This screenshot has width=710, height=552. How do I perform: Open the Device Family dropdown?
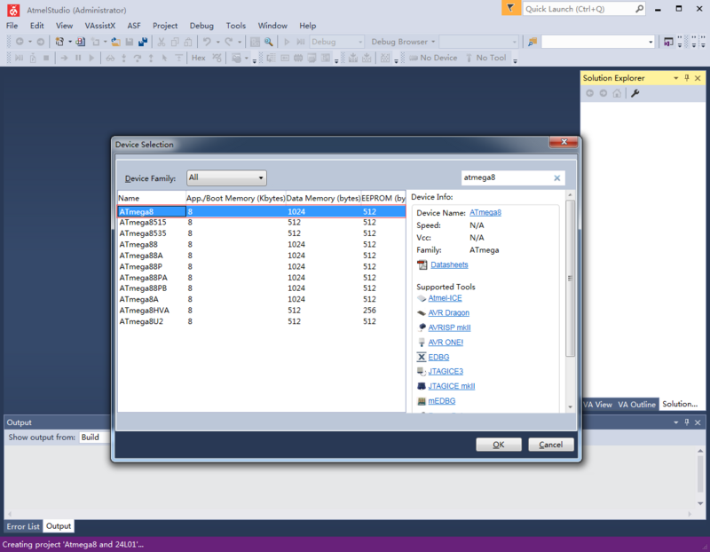pyautogui.click(x=226, y=177)
